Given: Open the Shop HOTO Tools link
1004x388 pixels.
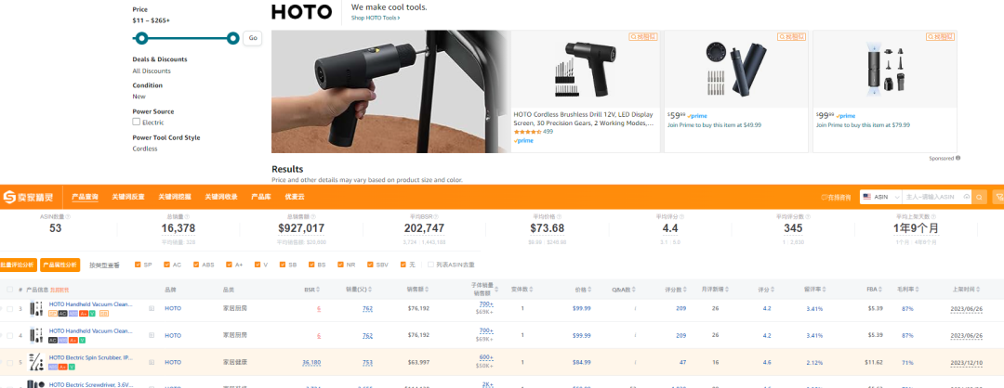Looking at the screenshot, I should click(x=375, y=18).
